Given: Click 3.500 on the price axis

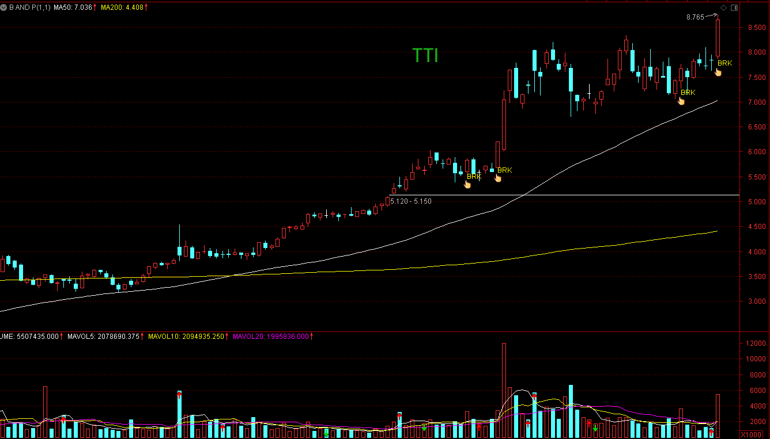Looking at the screenshot, I should pos(756,277).
